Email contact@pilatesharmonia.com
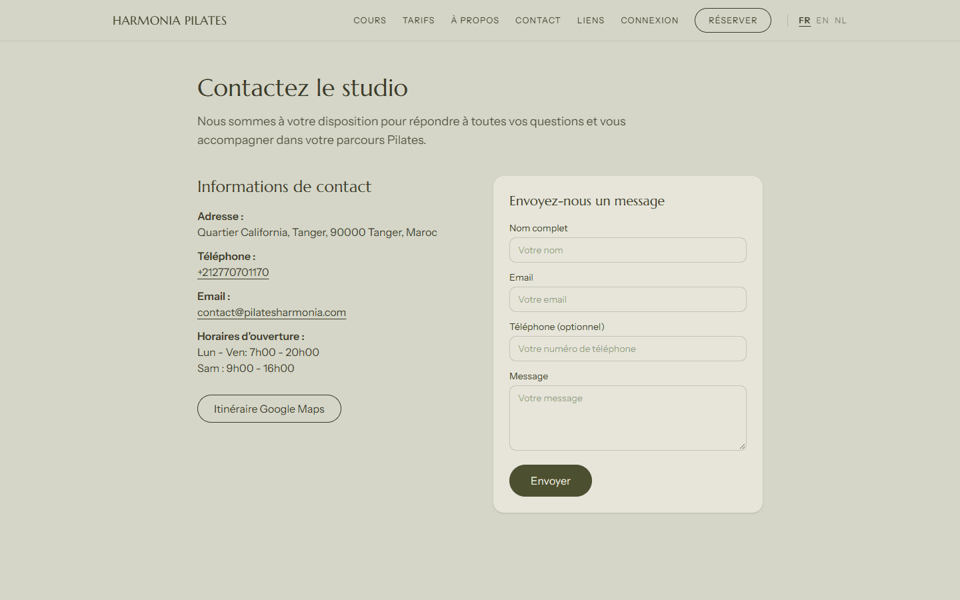The height and width of the screenshot is (600, 960). click(x=271, y=312)
